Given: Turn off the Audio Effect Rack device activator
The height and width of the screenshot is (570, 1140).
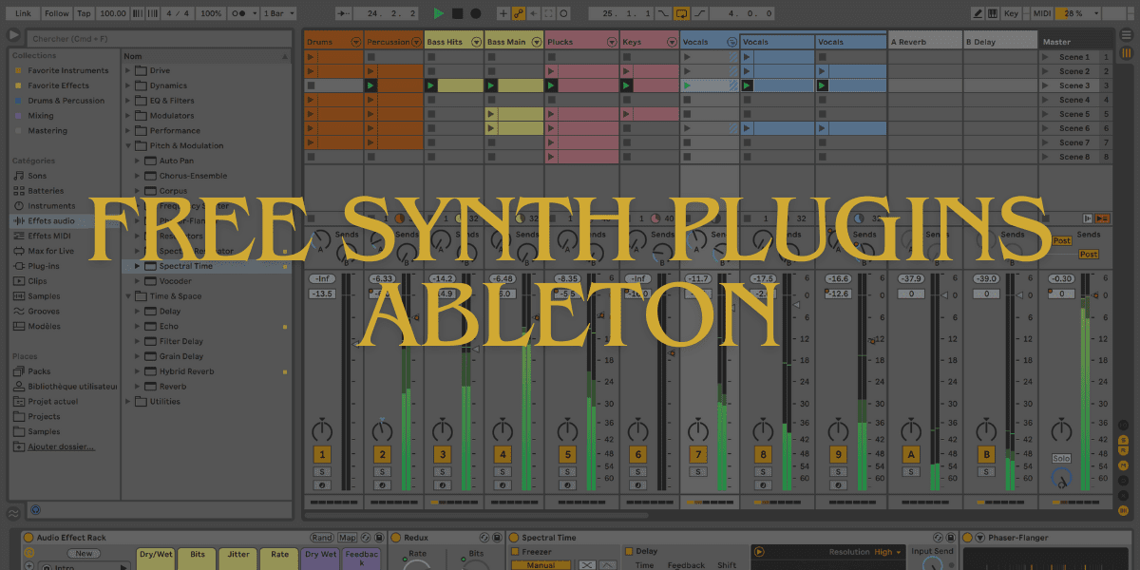Looking at the screenshot, I should [x=28, y=538].
